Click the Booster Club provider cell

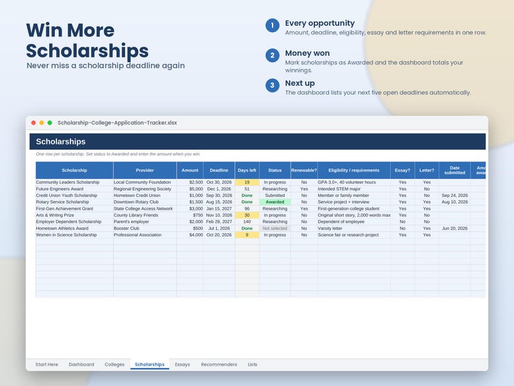click(x=145, y=228)
